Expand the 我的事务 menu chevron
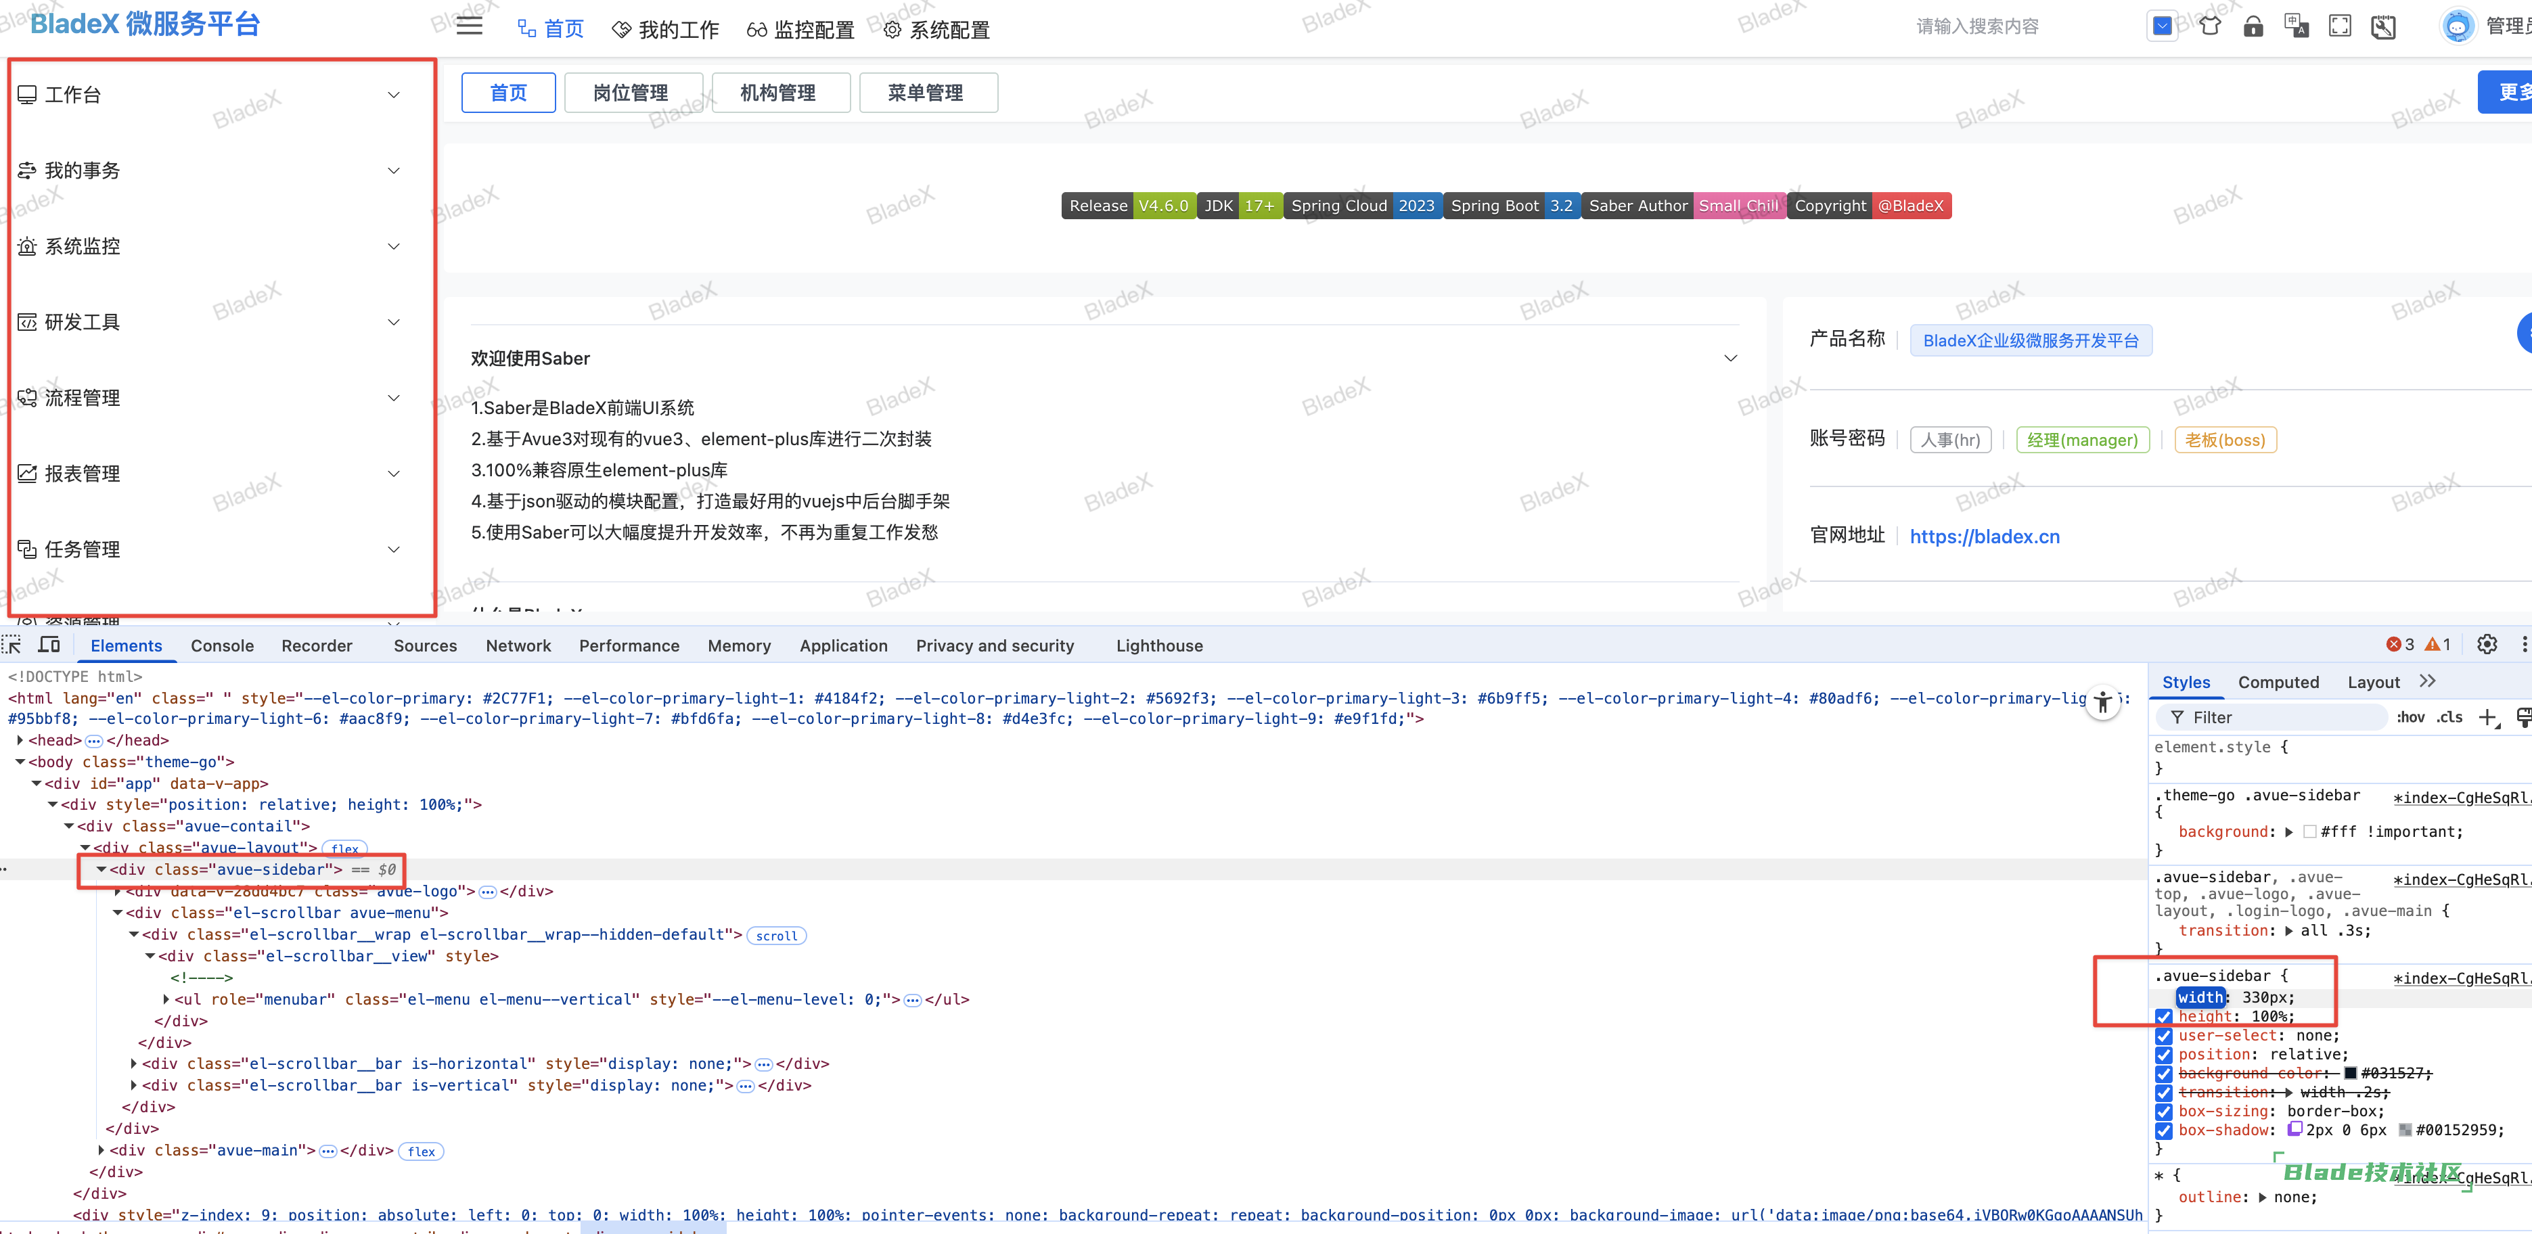The image size is (2532, 1234). click(x=394, y=171)
